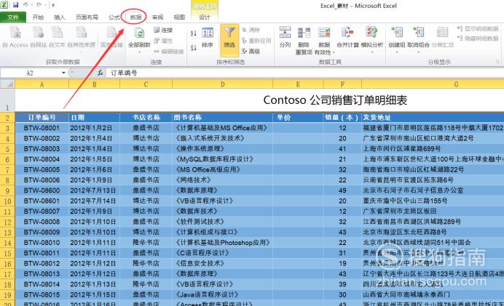Viewport: 504px width, 306px height.
Task: Switch to the 审阅 ribbon tab
Action: point(157,17)
